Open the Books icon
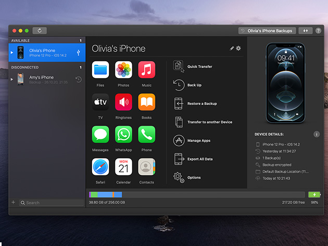Screen dimensions: 328x246 [147, 102]
